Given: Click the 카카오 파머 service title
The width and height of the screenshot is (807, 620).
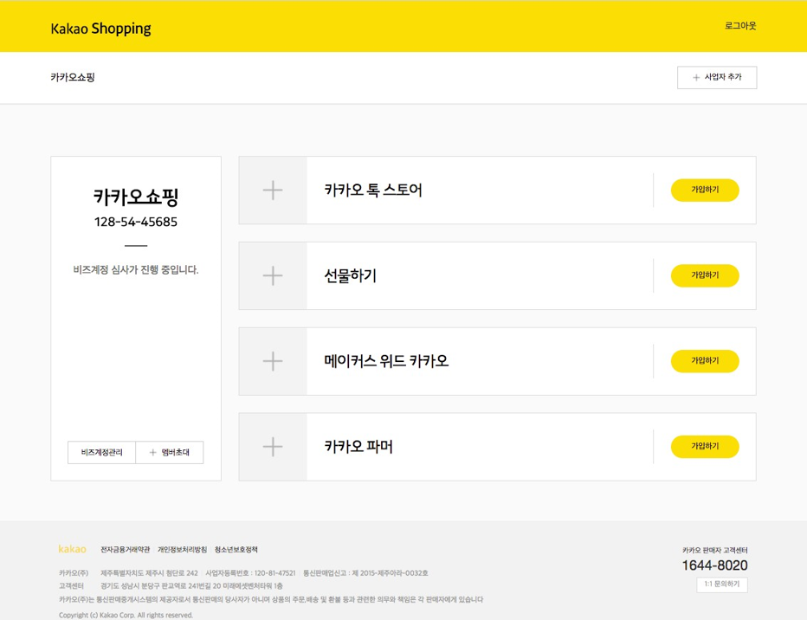Looking at the screenshot, I should coord(358,447).
